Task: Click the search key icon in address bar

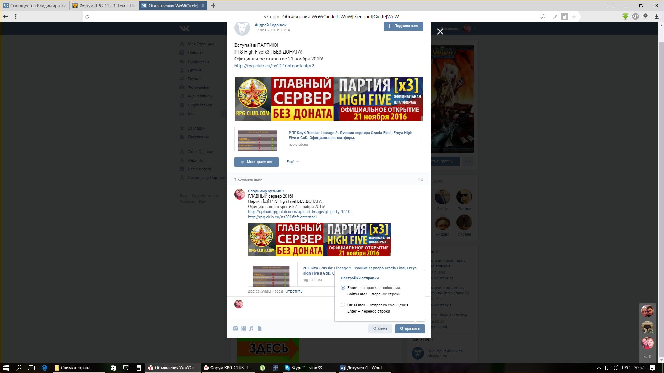Action: [543, 17]
